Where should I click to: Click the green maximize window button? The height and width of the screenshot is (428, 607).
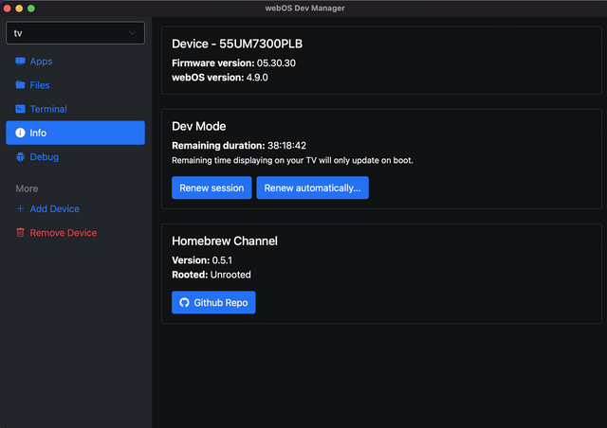[31, 8]
